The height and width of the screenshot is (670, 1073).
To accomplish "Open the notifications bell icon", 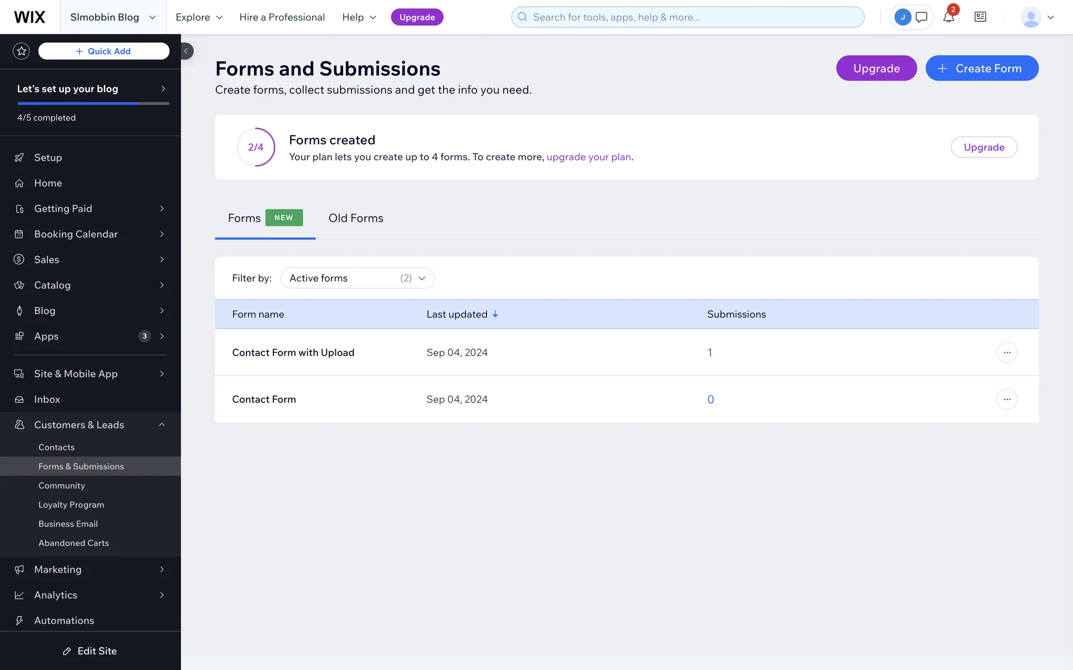I will click(948, 17).
